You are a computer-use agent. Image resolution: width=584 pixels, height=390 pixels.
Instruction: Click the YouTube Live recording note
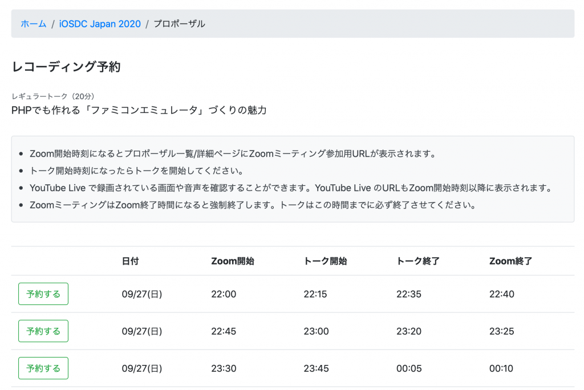[291, 188]
